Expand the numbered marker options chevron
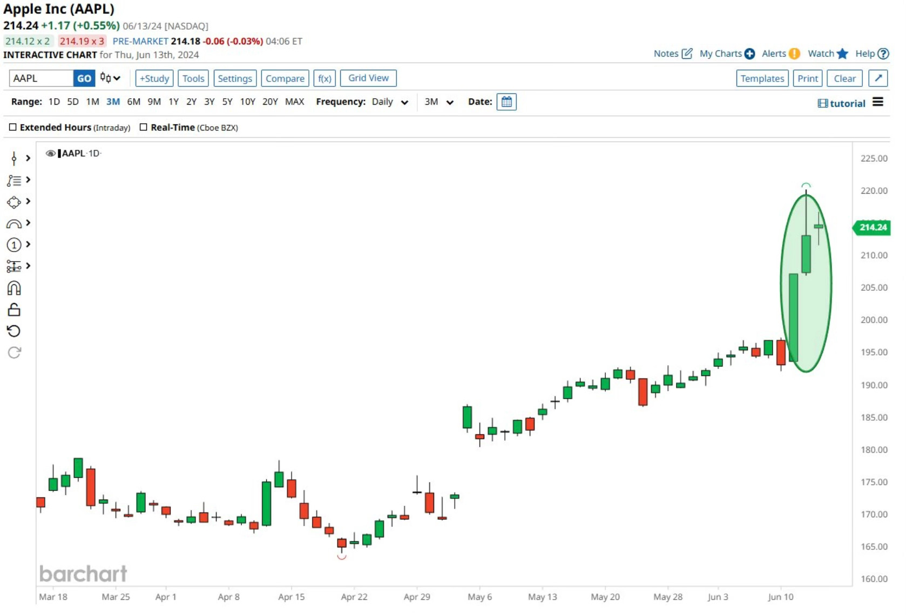This screenshot has height=615, width=906. [x=28, y=244]
